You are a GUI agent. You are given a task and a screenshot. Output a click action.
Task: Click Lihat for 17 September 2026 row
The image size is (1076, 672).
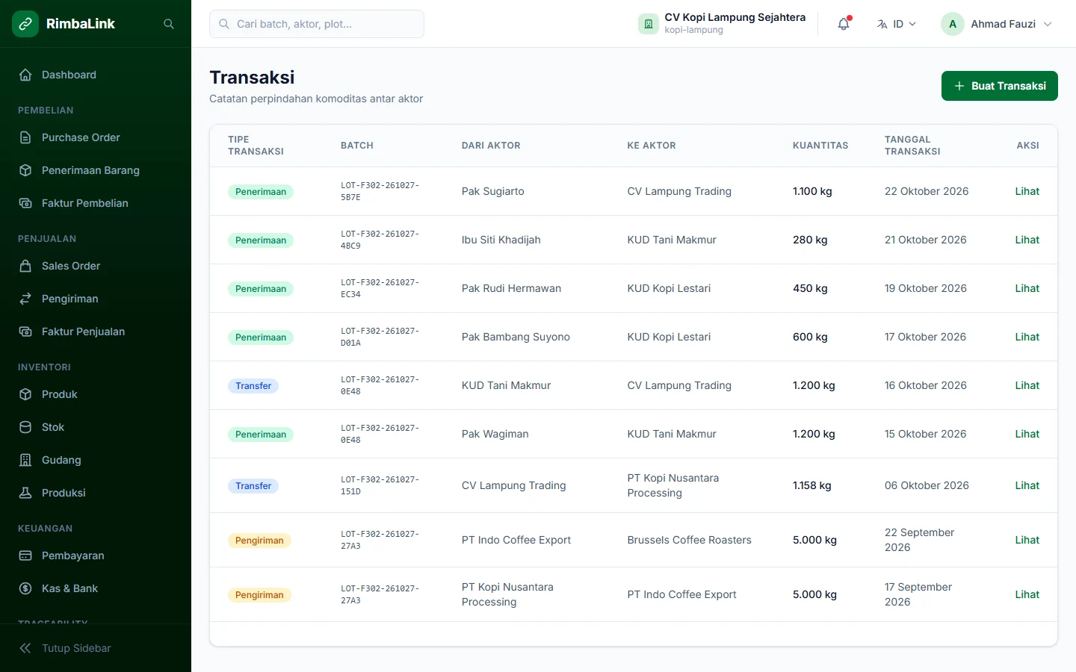coord(1027,594)
